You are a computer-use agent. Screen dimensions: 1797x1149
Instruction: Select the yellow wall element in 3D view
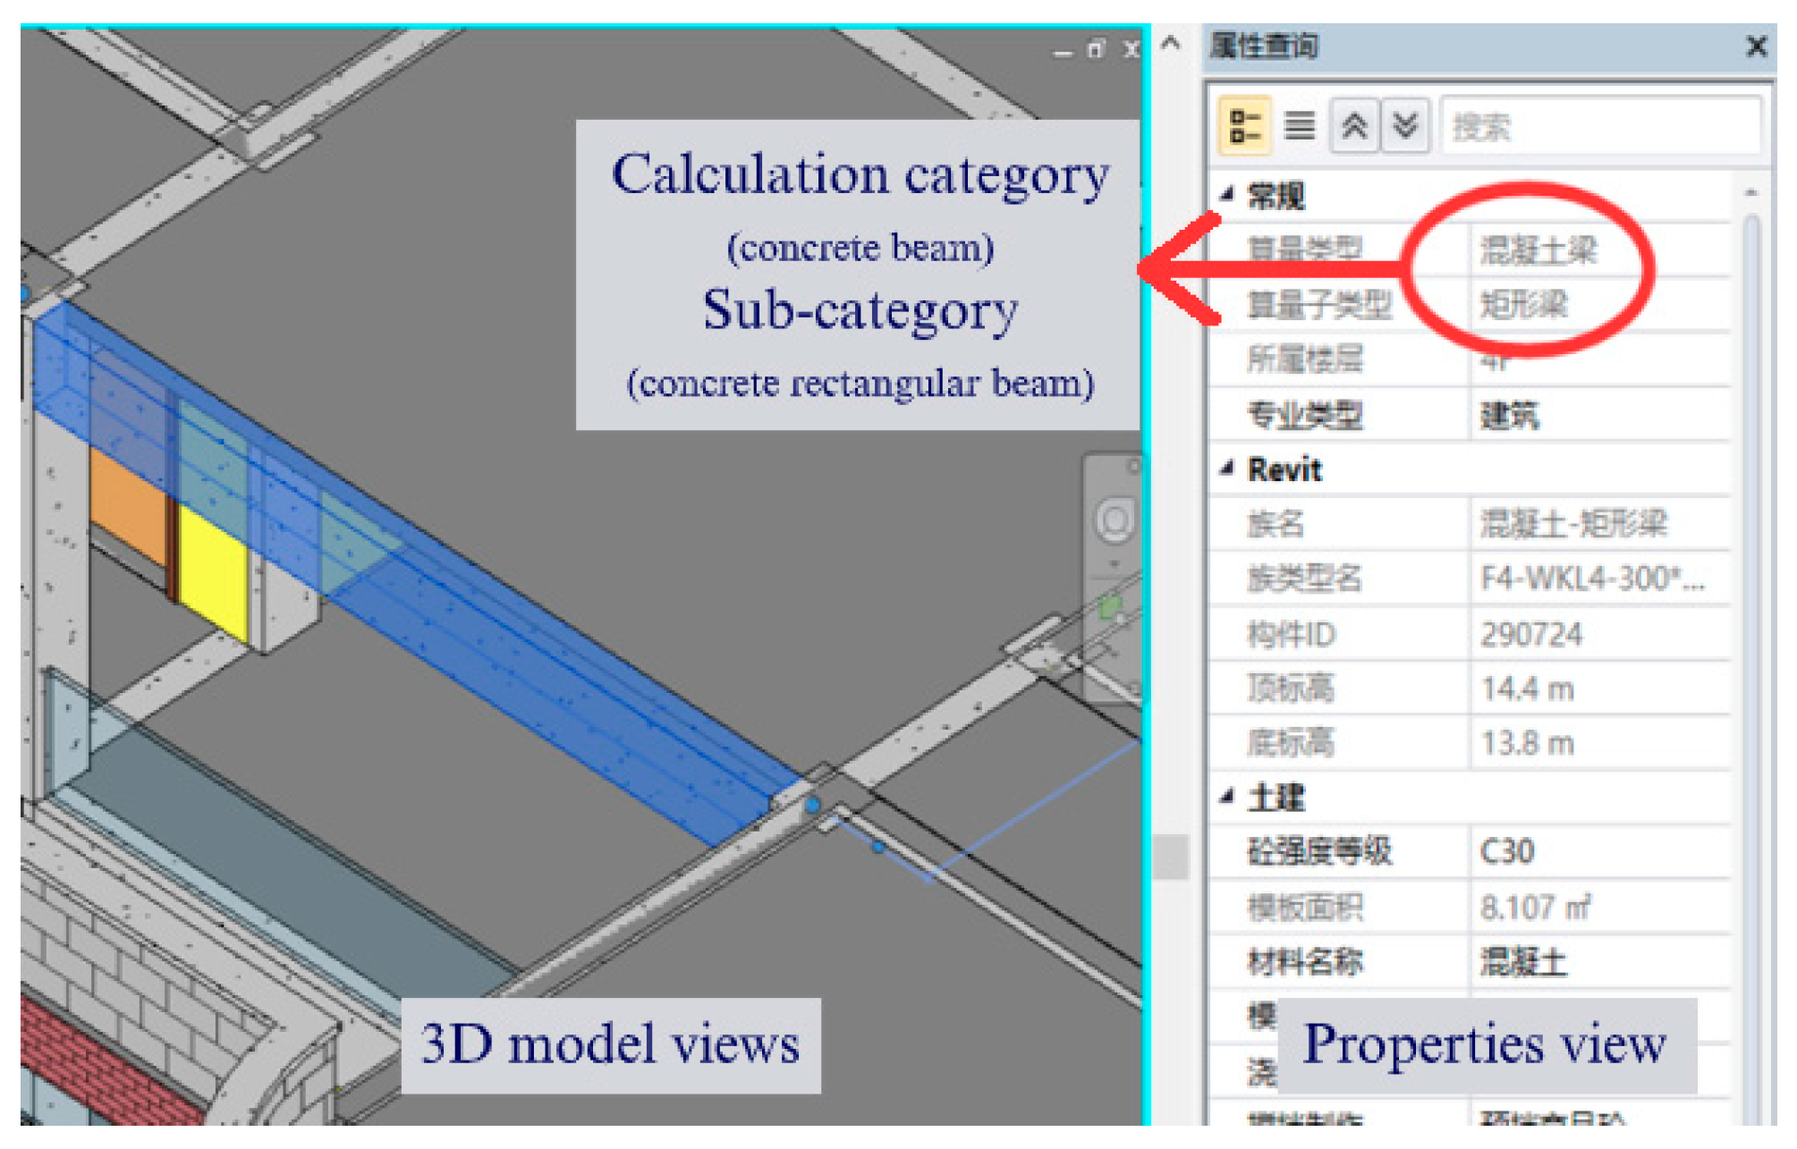tap(213, 568)
